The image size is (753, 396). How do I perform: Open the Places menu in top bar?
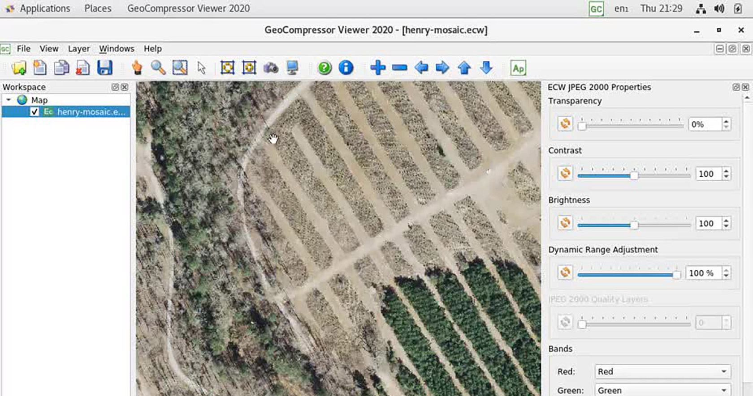[x=98, y=9]
